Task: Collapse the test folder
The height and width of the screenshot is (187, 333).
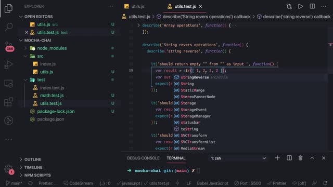Action: tap(41, 79)
